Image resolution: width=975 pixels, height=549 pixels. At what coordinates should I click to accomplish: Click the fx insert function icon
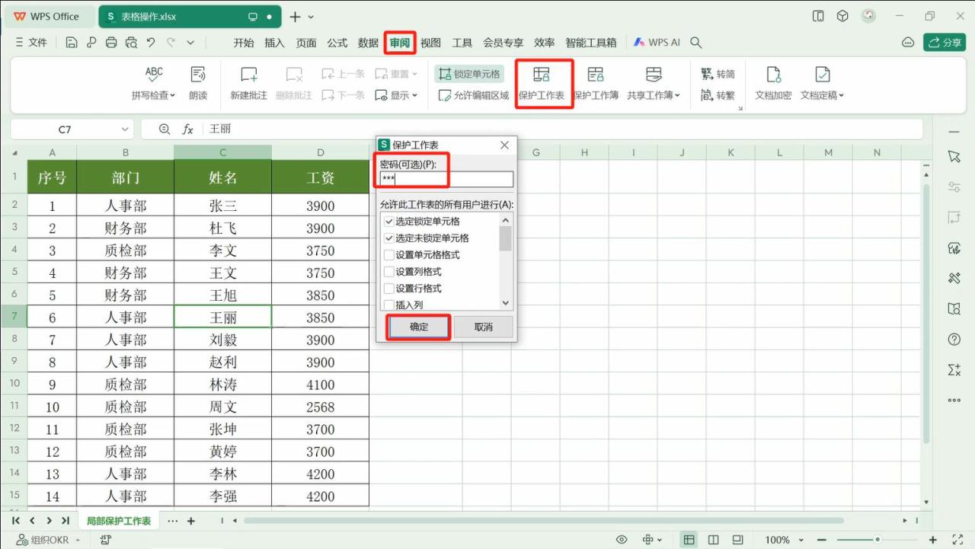[188, 129]
